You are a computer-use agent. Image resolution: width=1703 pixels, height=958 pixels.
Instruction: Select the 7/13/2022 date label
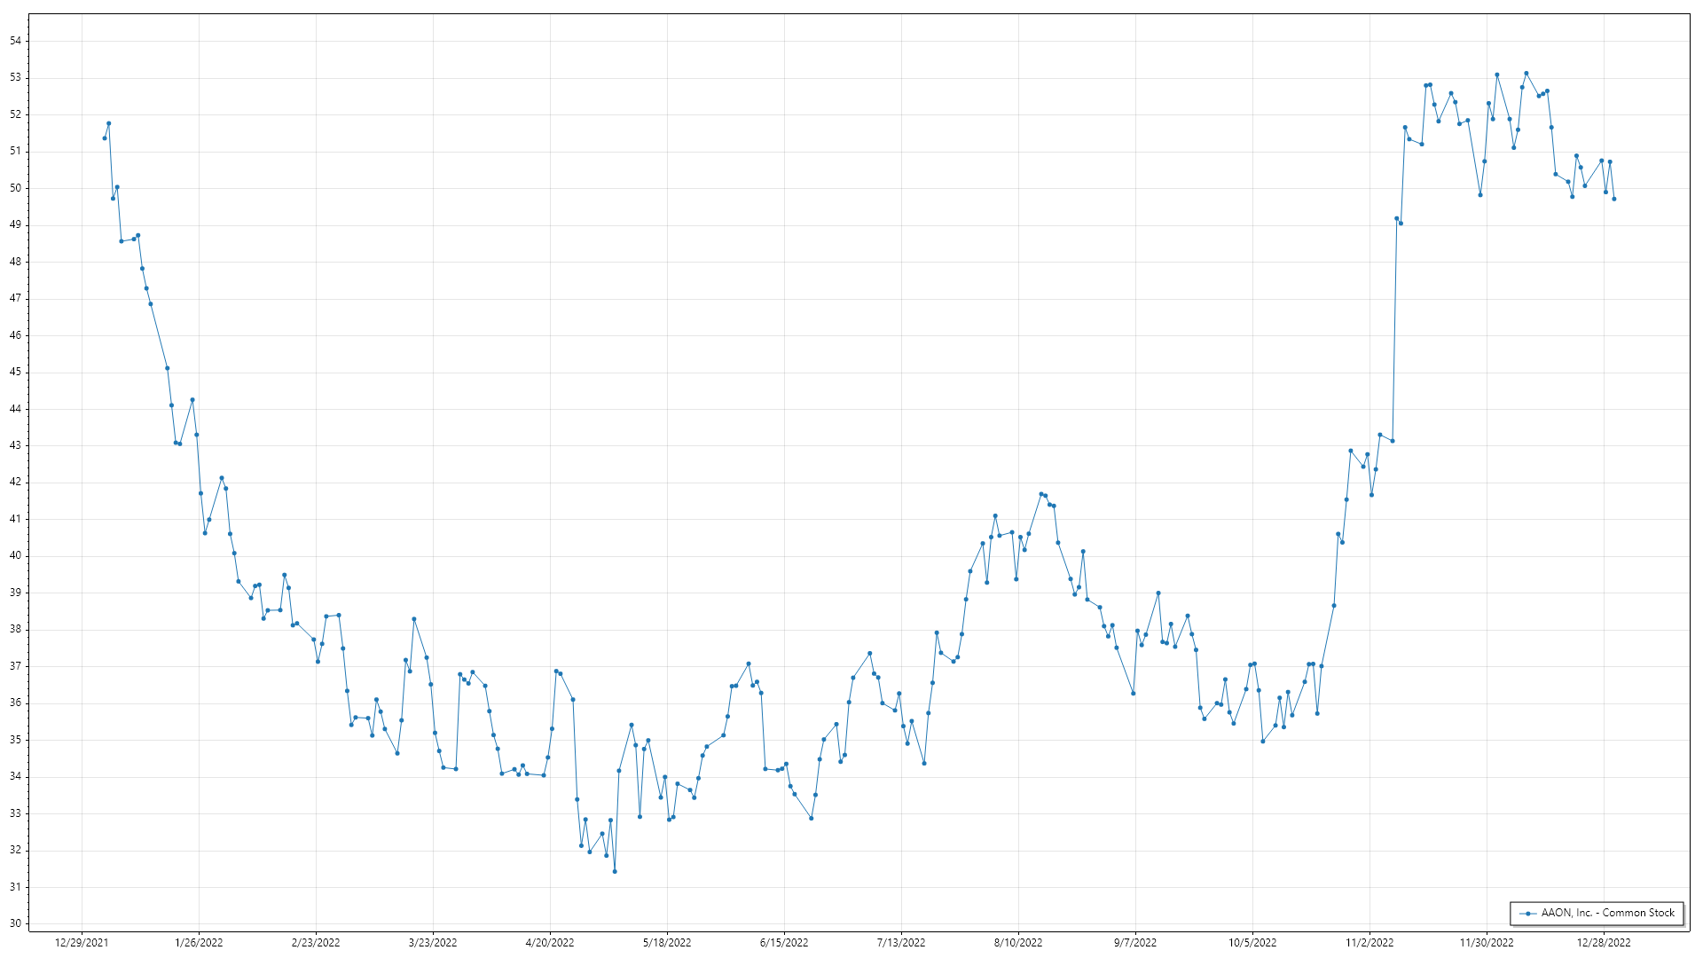(901, 943)
